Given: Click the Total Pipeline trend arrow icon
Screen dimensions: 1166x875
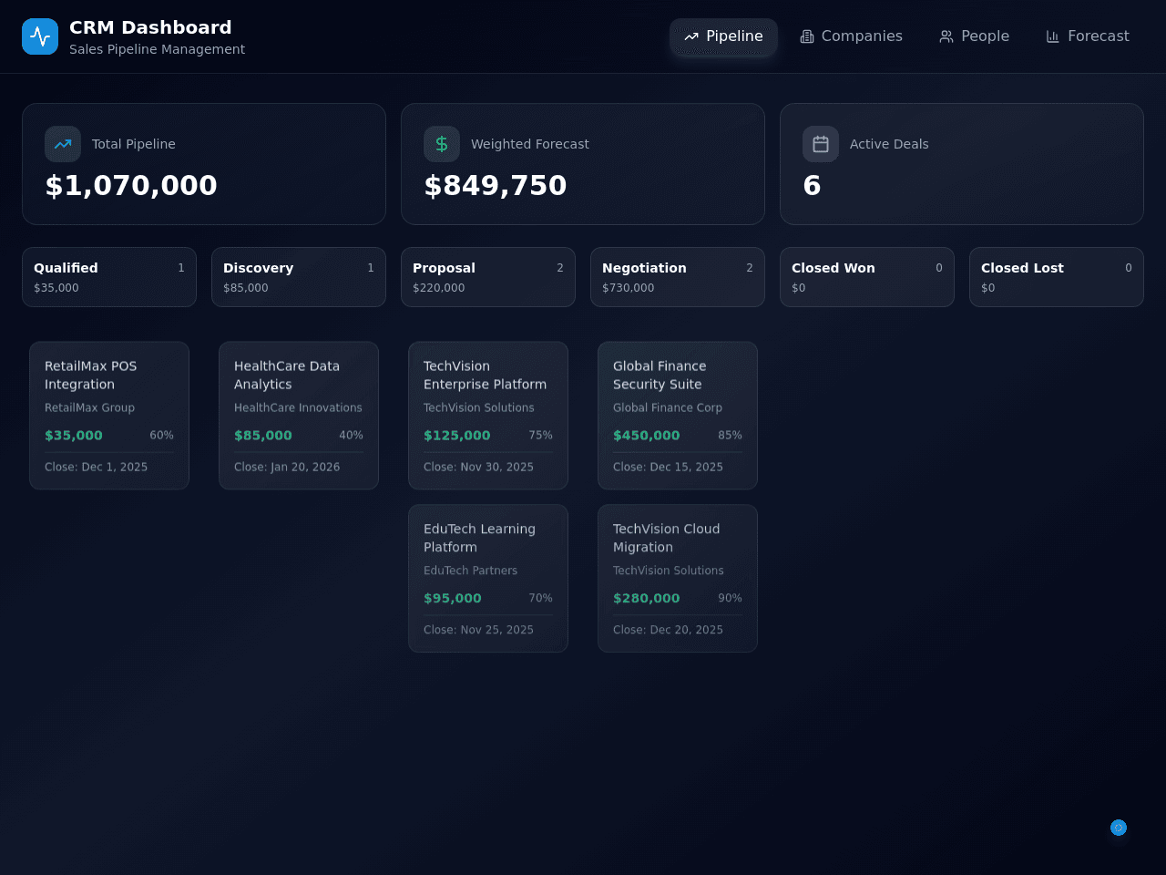Looking at the screenshot, I should (x=63, y=144).
